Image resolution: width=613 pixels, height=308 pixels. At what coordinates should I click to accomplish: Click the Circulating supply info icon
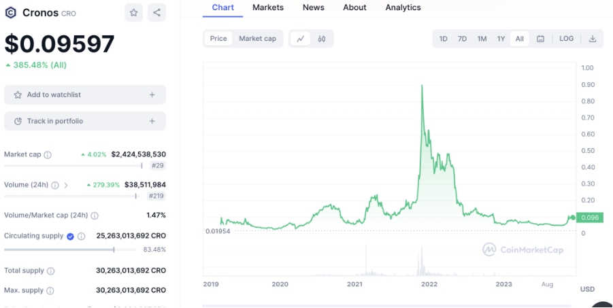click(x=81, y=236)
